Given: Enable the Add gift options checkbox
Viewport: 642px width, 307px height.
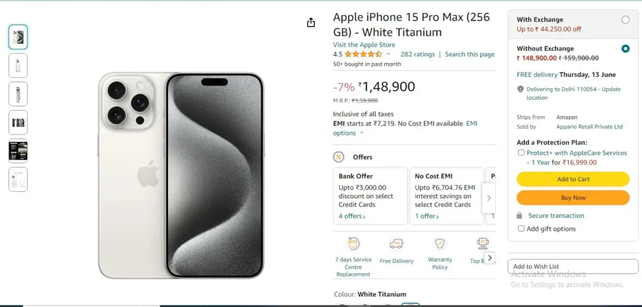Looking at the screenshot, I should tap(521, 229).
